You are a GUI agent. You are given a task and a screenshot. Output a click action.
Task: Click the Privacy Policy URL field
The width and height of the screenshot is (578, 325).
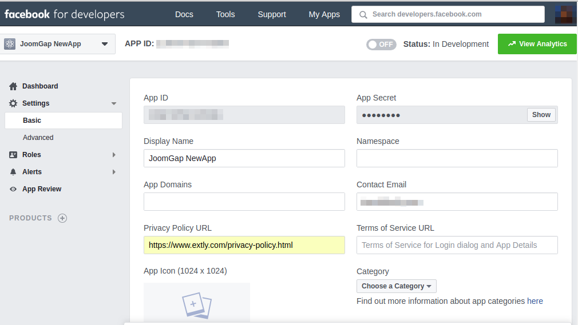point(244,245)
